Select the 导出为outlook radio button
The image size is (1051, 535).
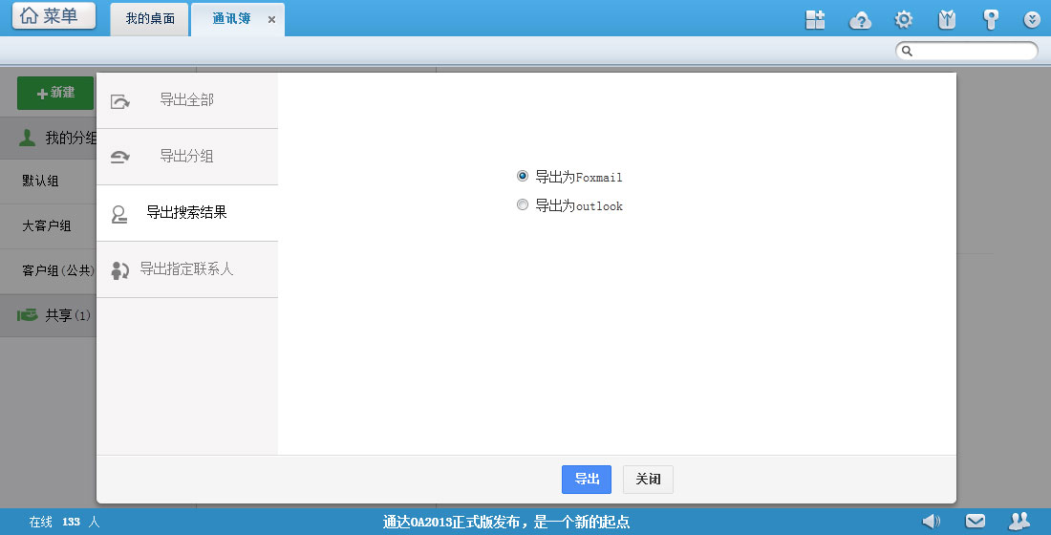523,204
